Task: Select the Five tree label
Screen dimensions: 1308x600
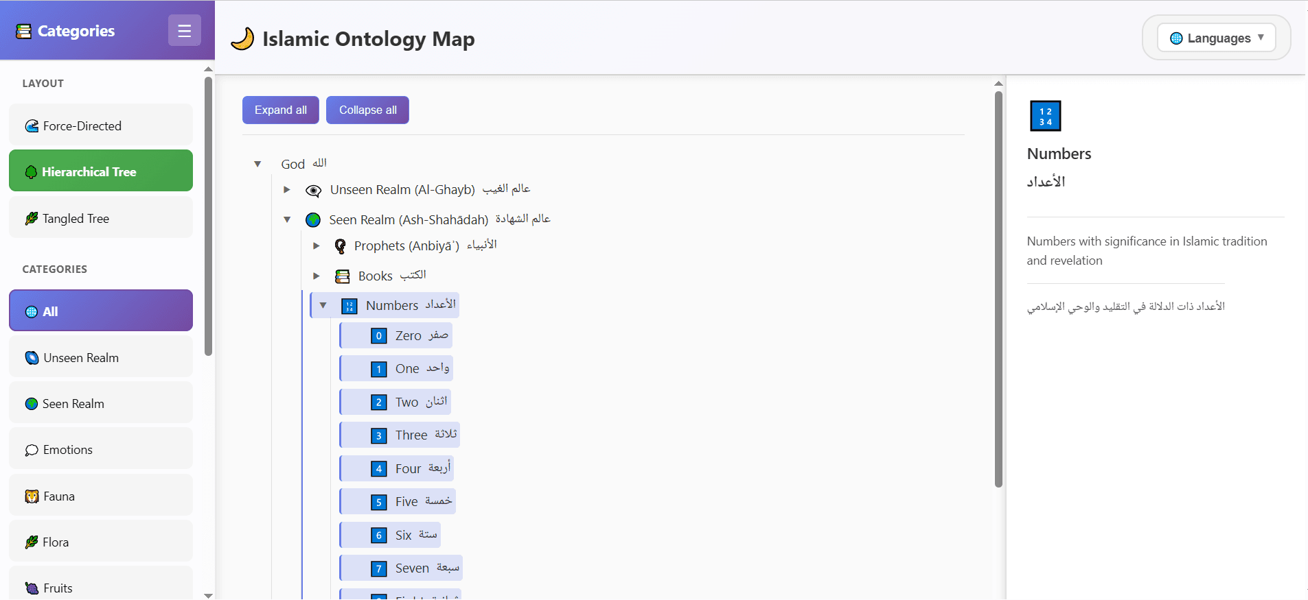Action: pyautogui.click(x=406, y=502)
